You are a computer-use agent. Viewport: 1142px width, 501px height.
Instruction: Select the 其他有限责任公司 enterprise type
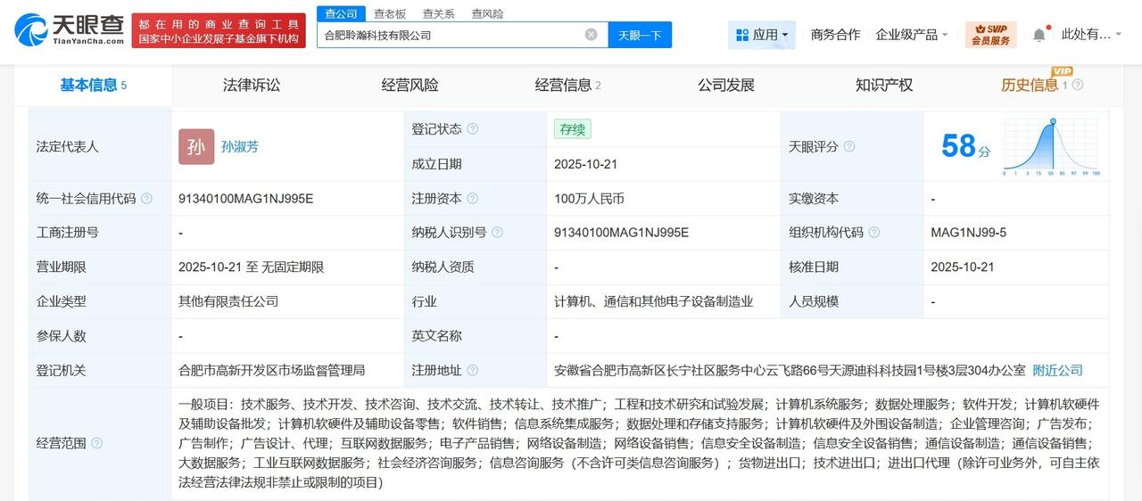(x=228, y=301)
